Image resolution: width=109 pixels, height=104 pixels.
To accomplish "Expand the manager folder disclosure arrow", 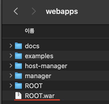I will pyautogui.click(x=11, y=76).
